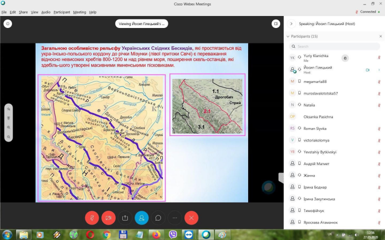Open the chat bubble button
Image resolution: width=385 pixels, height=240 pixels.
pyautogui.click(x=158, y=217)
